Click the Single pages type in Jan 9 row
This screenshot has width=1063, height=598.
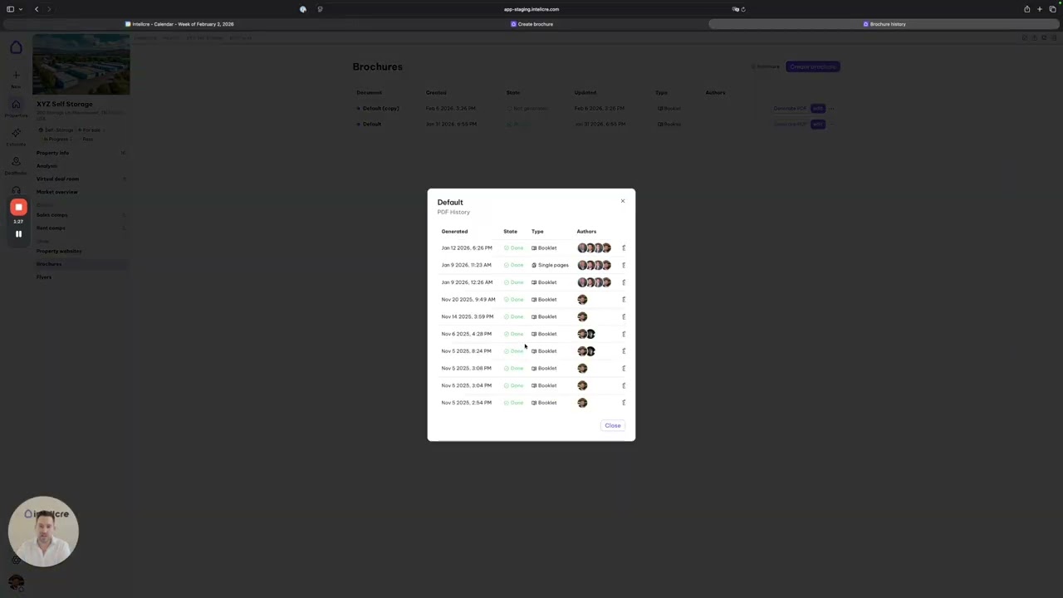pyautogui.click(x=551, y=265)
